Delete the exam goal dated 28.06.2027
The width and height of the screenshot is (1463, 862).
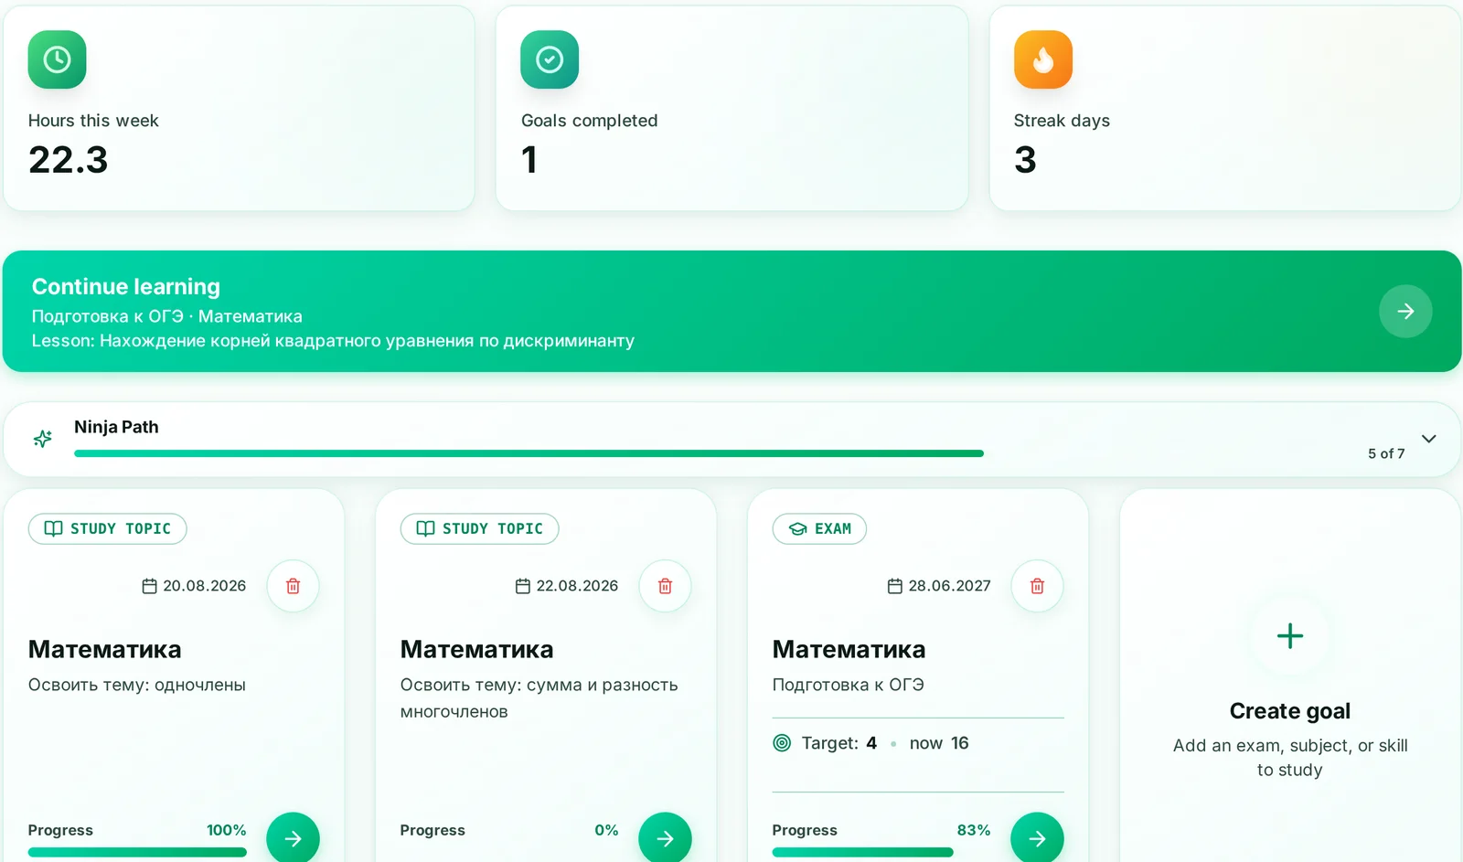pyautogui.click(x=1037, y=586)
